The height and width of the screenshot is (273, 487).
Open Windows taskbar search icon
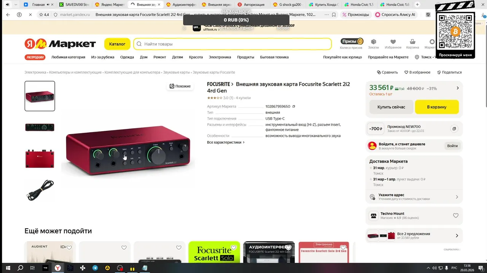21,268
